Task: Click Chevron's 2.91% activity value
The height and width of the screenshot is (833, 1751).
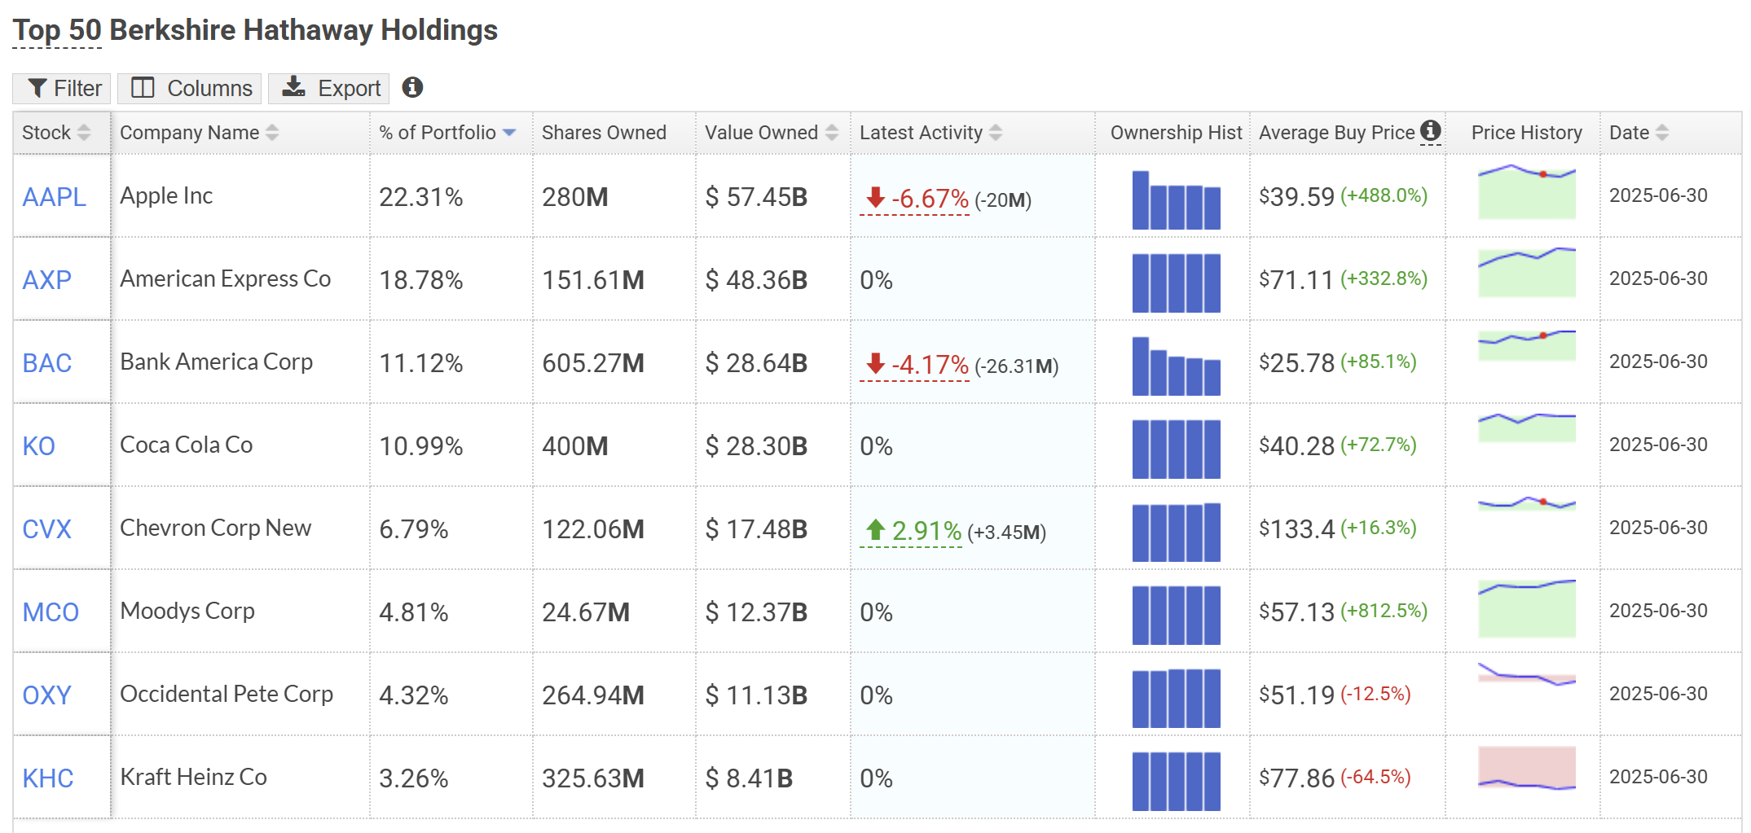Action: 926,531
